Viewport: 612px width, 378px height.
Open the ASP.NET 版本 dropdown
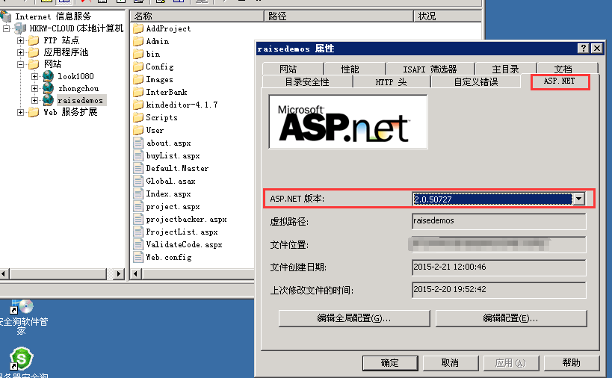pos(579,199)
